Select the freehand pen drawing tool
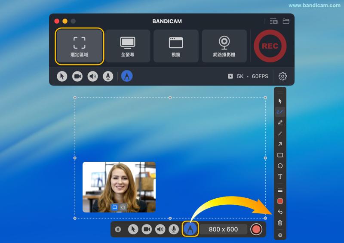The width and height of the screenshot is (344, 243). pos(280,112)
